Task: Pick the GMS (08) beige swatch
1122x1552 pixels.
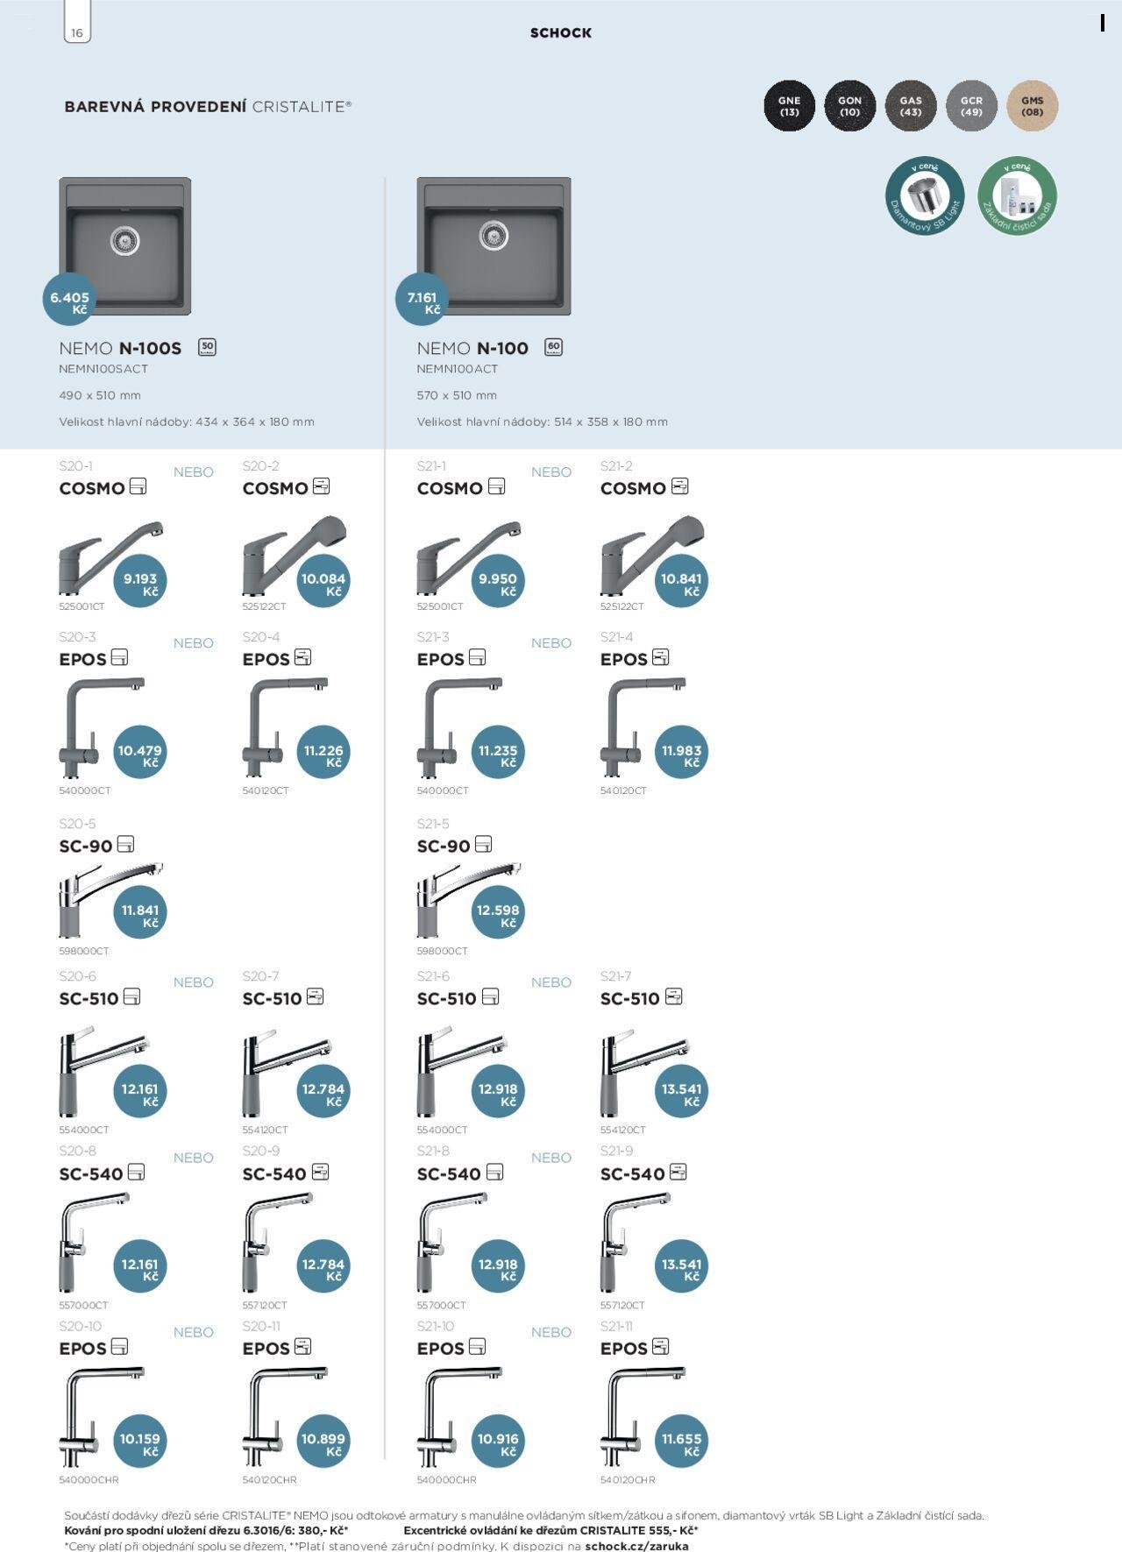Action: pyautogui.click(x=1033, y=106)
